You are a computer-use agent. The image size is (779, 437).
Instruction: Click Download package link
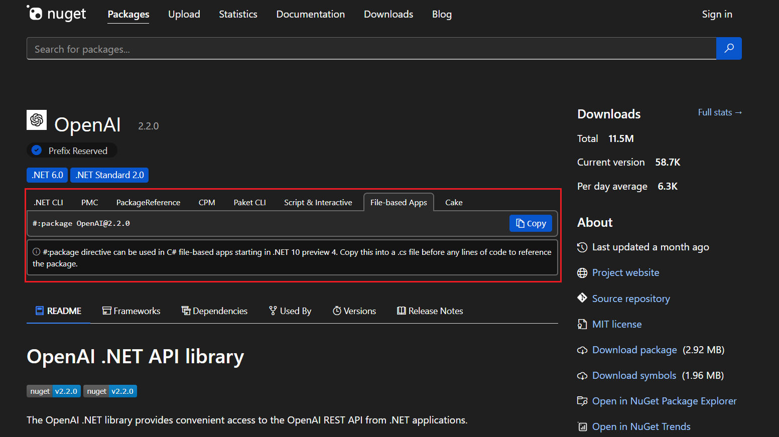634,350
